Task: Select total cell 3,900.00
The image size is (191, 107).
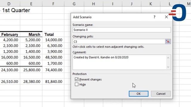Action: tap(53, 51)
